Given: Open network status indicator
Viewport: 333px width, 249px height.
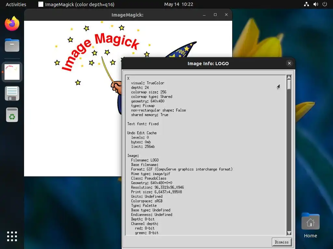Looking at the screenshot, I should pyautogui.click(x=306, y=4).
